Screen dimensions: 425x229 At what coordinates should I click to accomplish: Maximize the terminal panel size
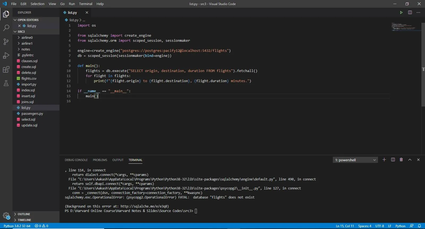pyautogui.click(x=410, y=160)
